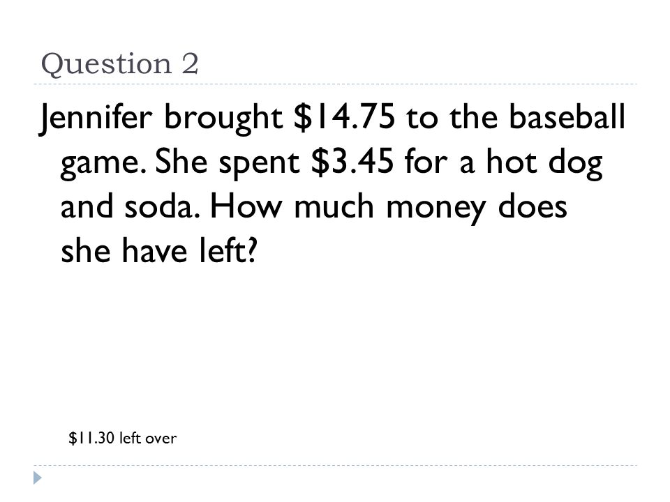The height and width of the screenshot is (502, 670).
Task: Click the word "have" in the last line
Action: (155, 250)
